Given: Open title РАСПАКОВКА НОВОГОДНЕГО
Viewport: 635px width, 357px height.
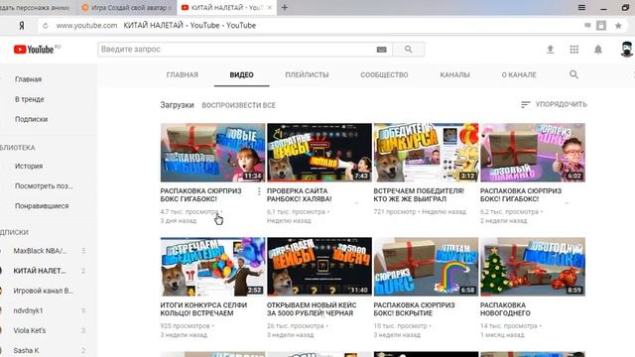Looking at the screenshot, I should (x=505, y=309).
